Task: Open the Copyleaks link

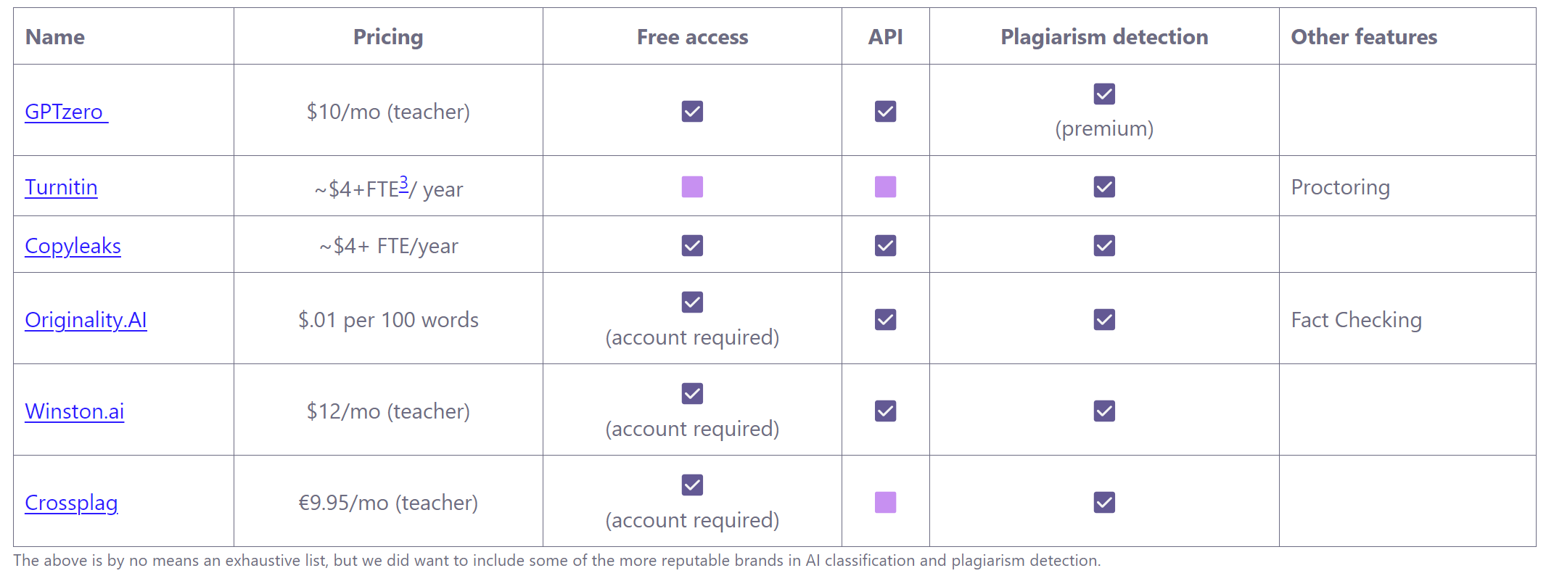Action: click(x=73, y=246)
